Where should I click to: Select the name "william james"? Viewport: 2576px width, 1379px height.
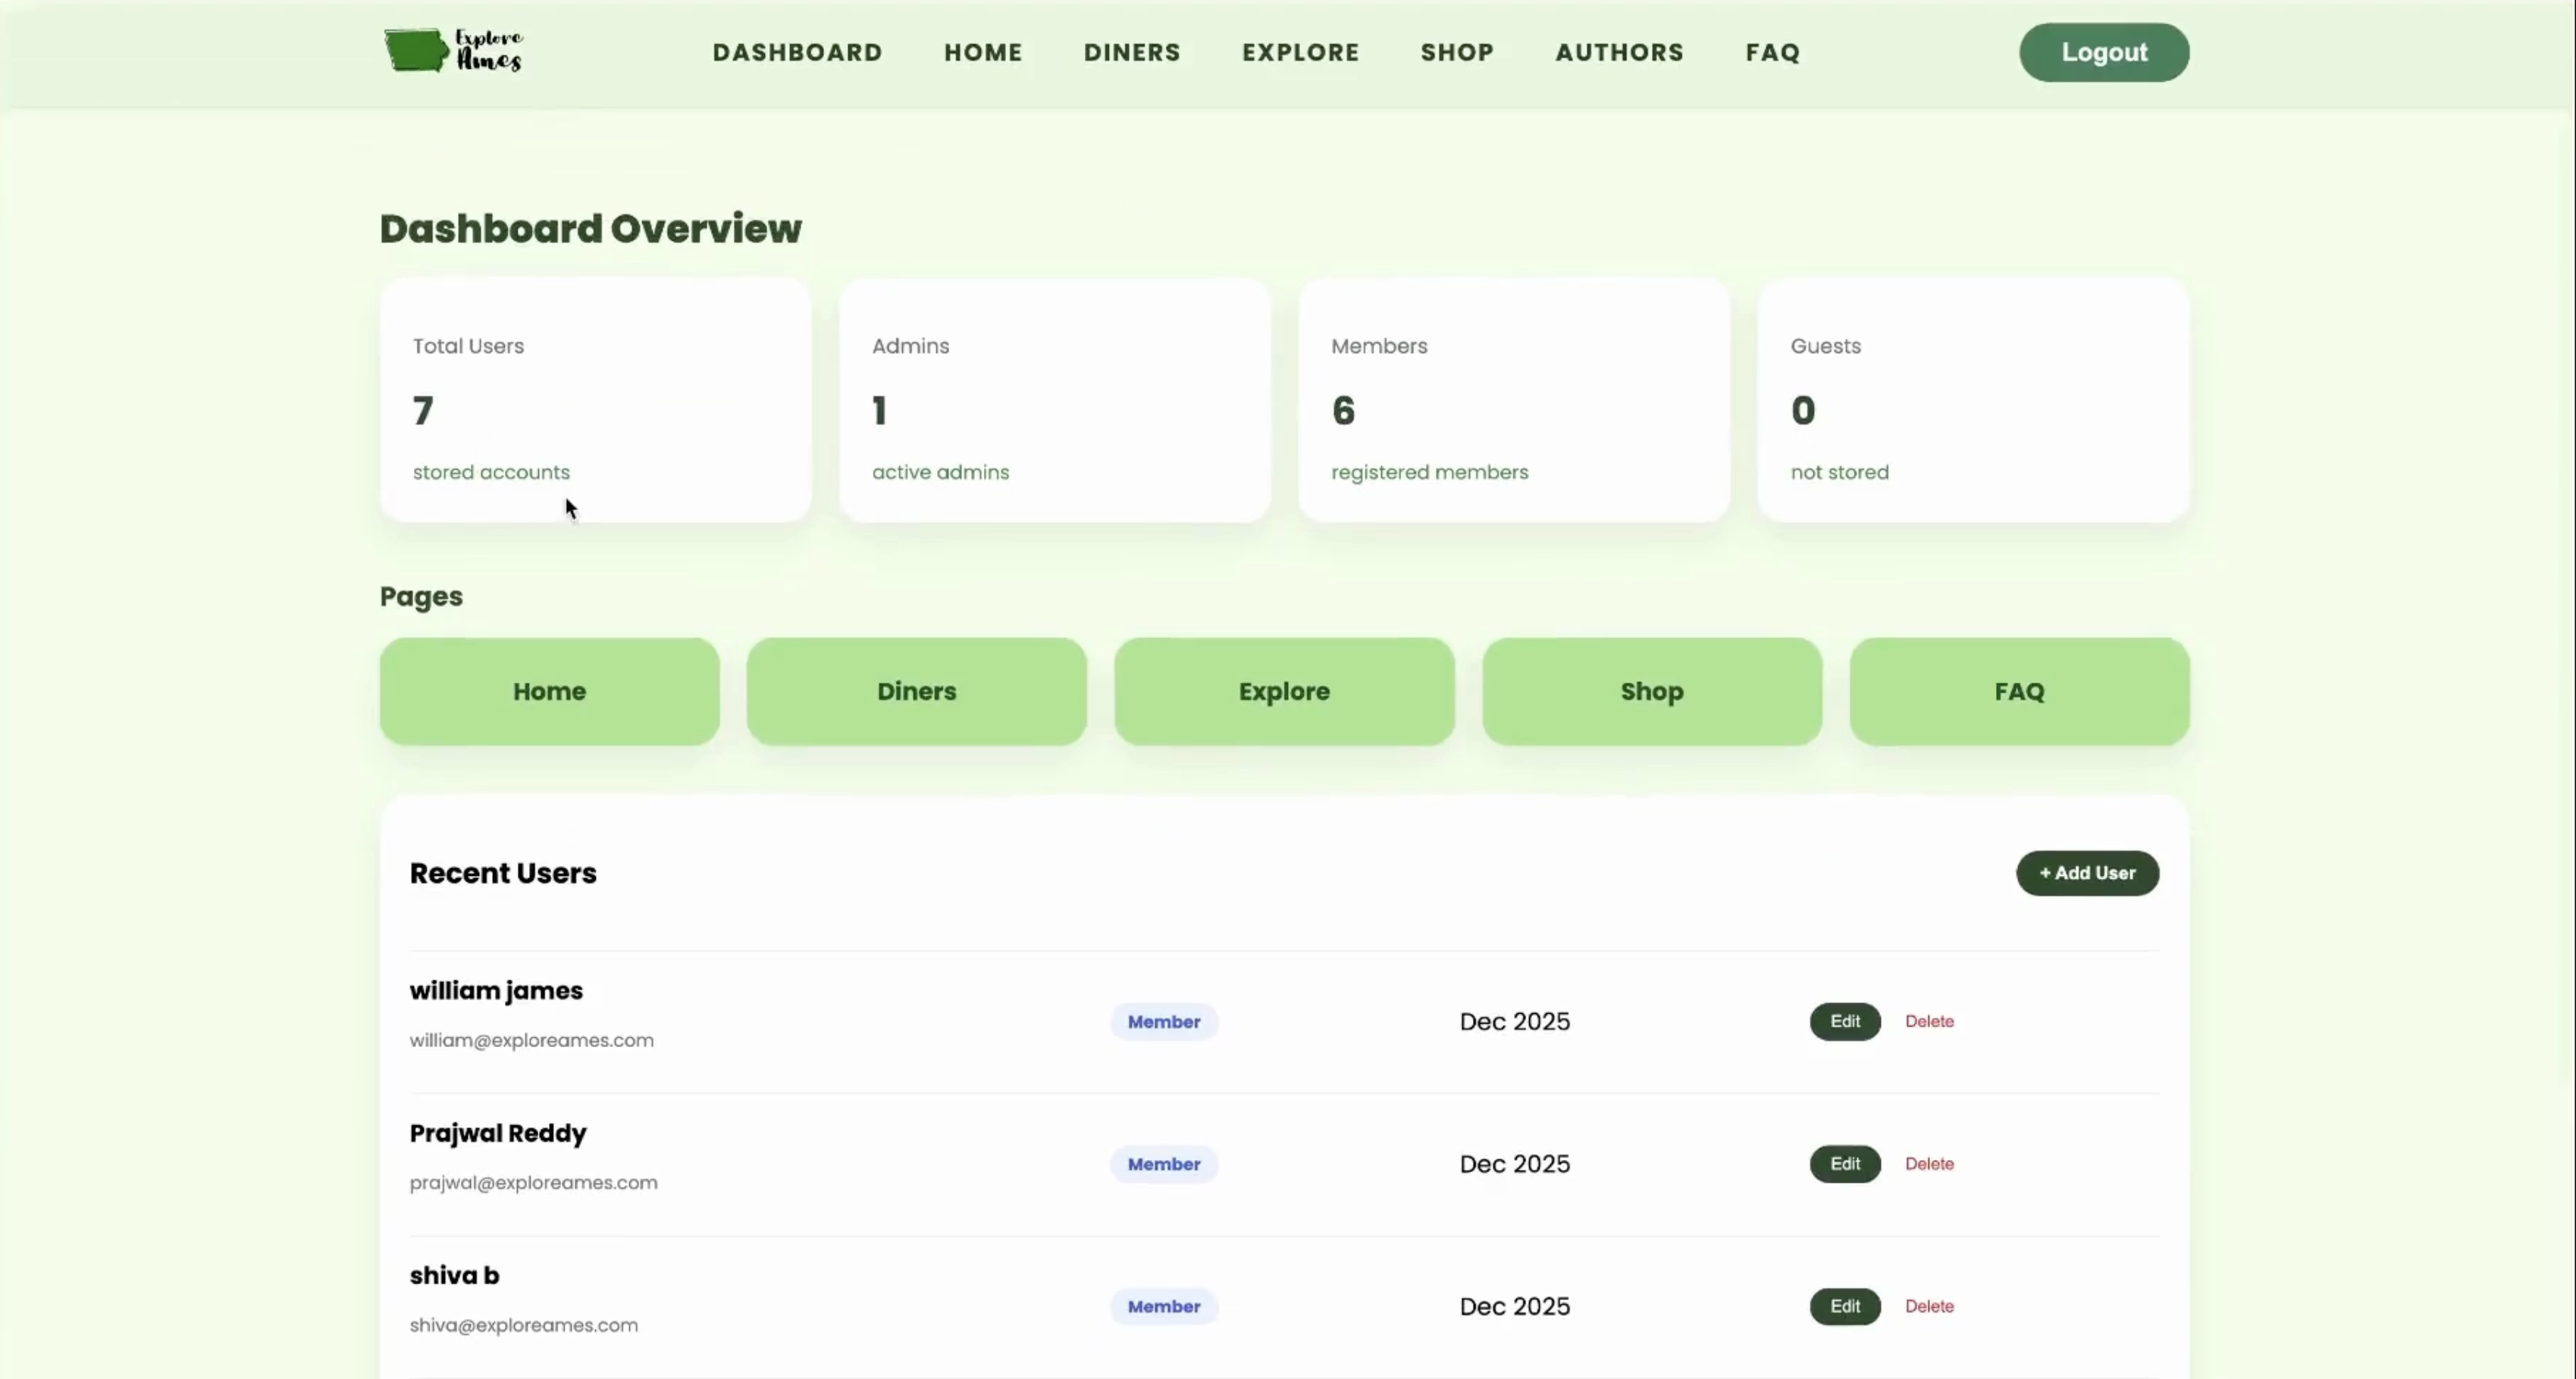(496, 991)
